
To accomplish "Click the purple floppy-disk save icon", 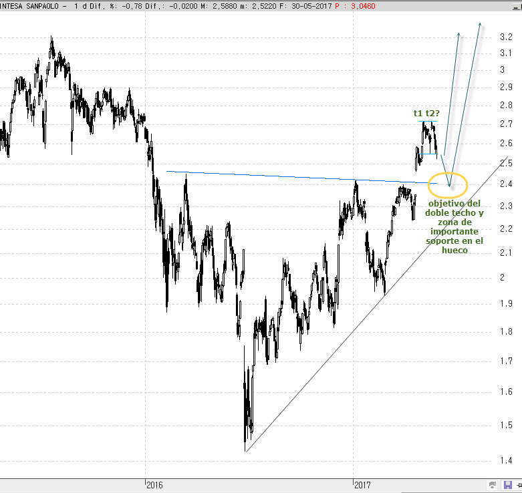I will point(508,486).
